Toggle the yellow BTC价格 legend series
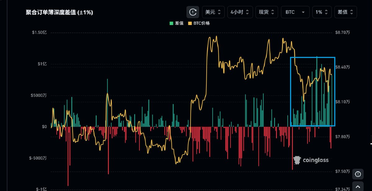The width and height of the screenshot is (372, 191). click(x=199, y=23)
